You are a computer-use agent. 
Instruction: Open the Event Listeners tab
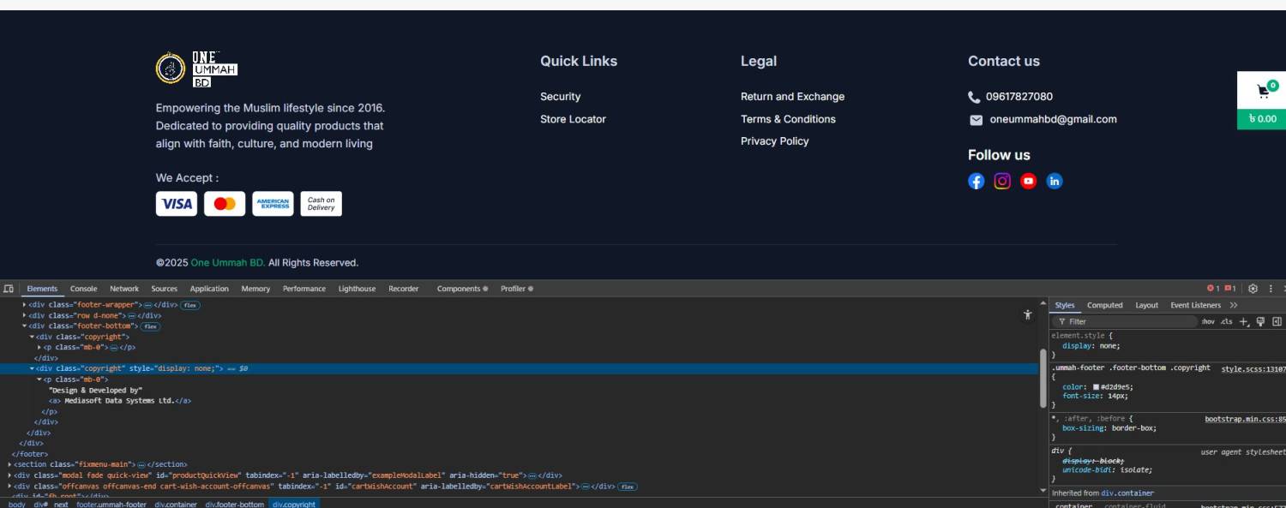point(1196,305)
